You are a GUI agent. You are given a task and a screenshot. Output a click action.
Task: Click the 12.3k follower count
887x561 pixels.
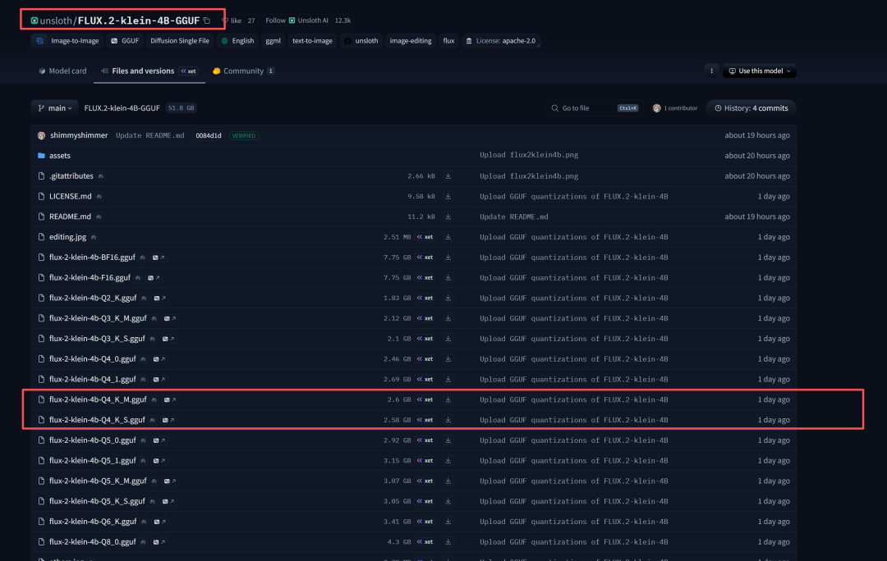[x=342, y=21]
